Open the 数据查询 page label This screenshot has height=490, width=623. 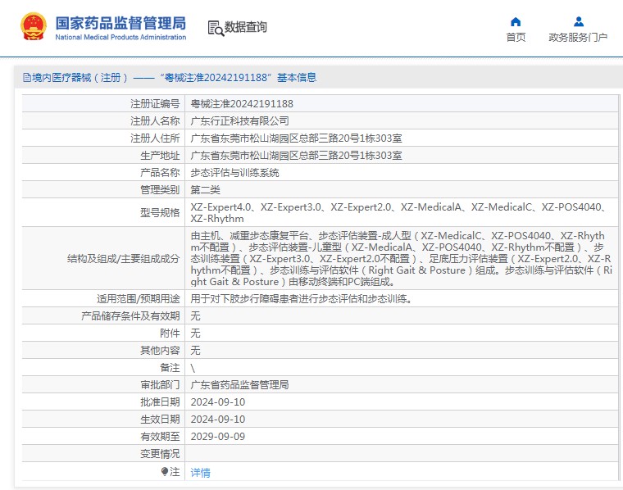[x=246, y=28]
